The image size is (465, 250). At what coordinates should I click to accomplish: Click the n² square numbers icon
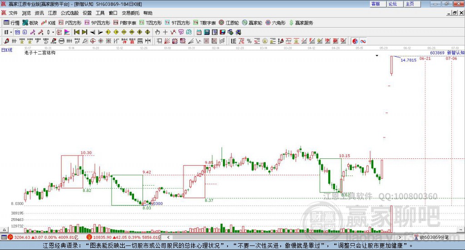77,41
